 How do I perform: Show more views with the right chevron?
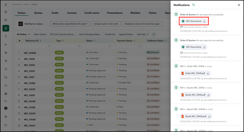(x=148, y=34)
